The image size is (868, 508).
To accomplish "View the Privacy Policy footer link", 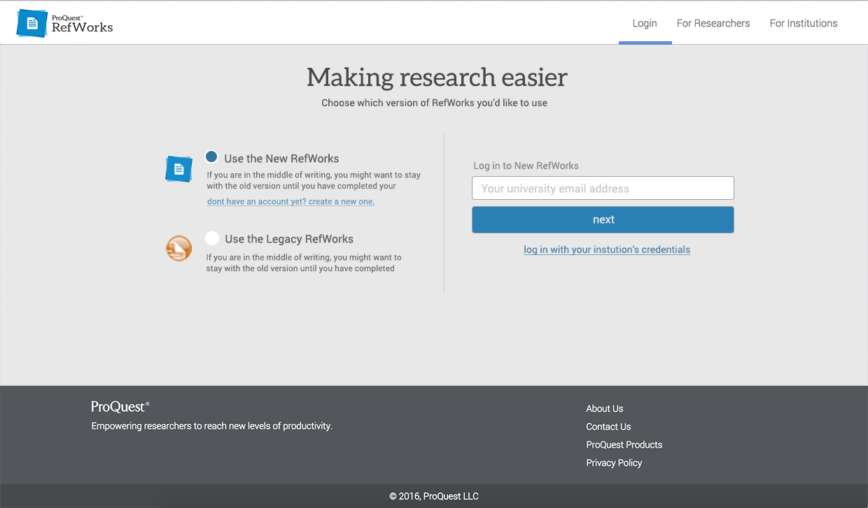I will (x=614, y=463).
